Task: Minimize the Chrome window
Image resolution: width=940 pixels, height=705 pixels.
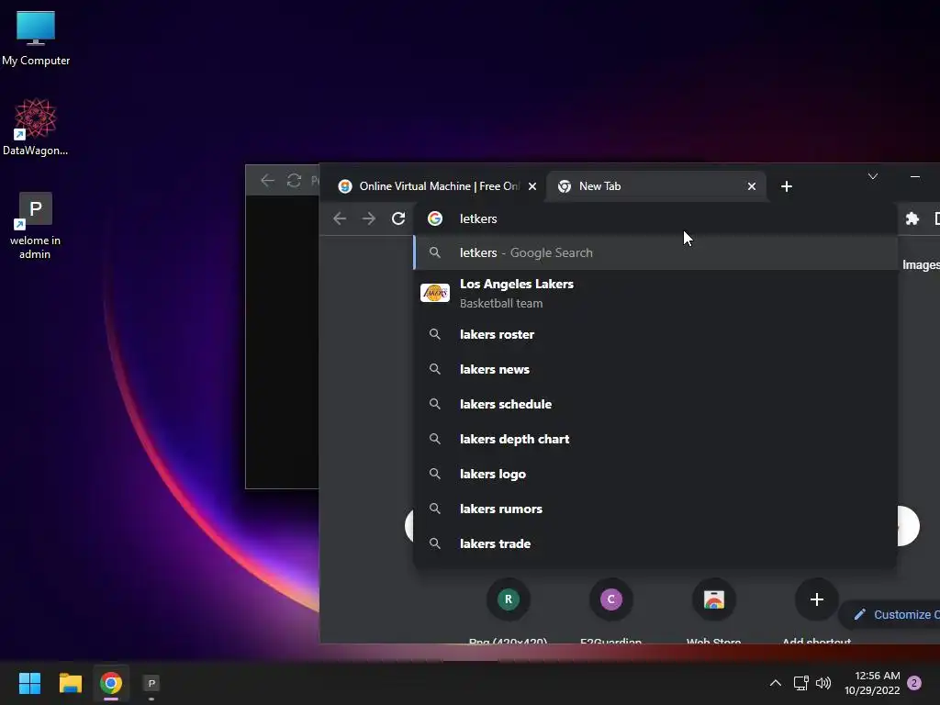Action: [x=915, y=176]
